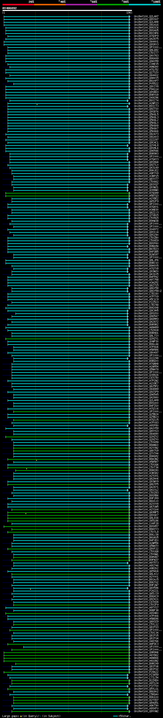Select hit label UniRef100_O22298
The height and width of the screenshot is (718, 163).
(146, 358)
